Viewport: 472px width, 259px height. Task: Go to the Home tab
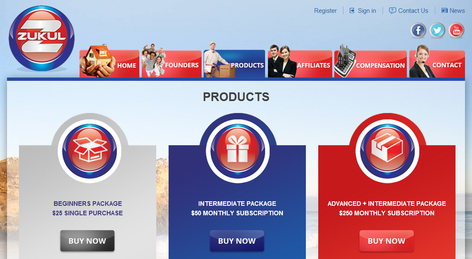tap(109, 62)
